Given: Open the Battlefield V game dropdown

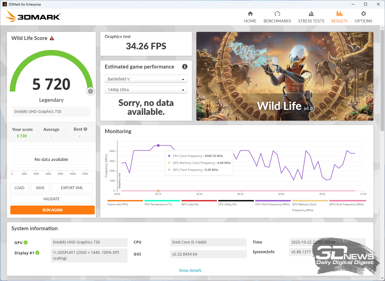Looking at the screenshot, I should pyautogui.click(x=146, y=79).
